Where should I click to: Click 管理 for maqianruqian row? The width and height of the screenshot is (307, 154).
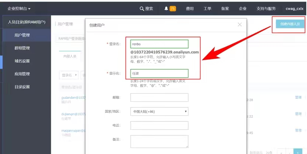[298, 130]
